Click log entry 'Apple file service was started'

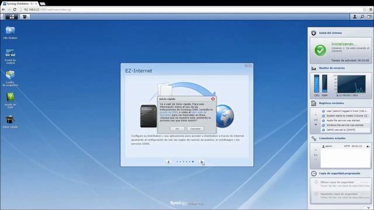coord(345,121)
